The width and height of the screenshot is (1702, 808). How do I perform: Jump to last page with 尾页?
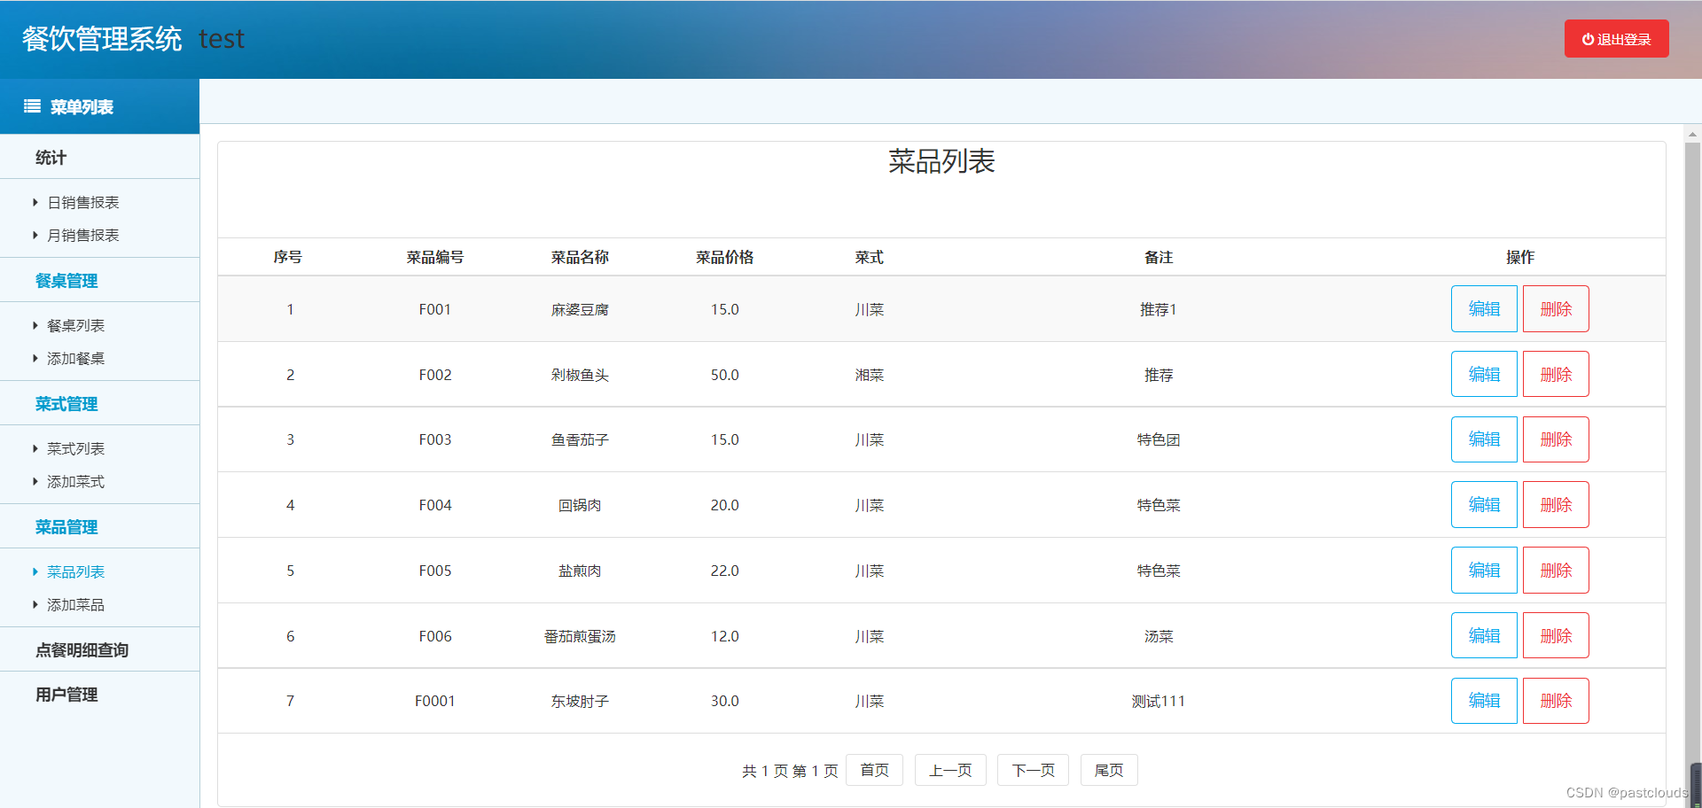[1109, 770]
